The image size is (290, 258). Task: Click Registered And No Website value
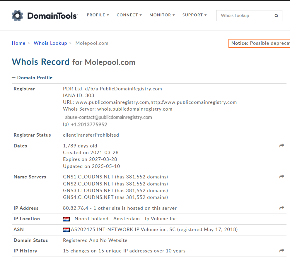coord(95,240)
